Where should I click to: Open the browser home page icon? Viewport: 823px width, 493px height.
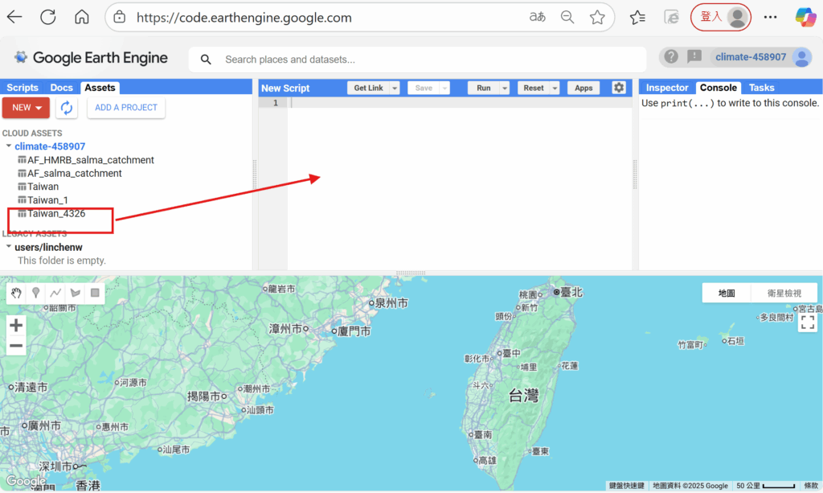coord(82,18)
